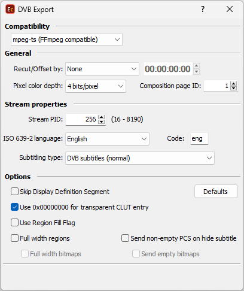244x291 pixels.
Task: Increment Composition page ID up arrow
Action: coord(234,83)
